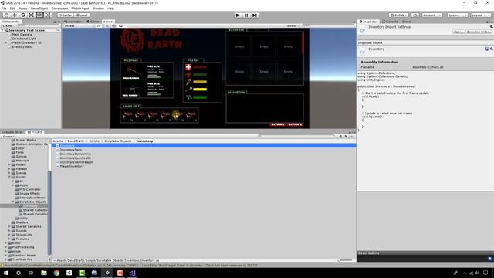The height and width of the screenshot is (278, 494).
Task: Click the Execution Order button
Action: point(479,32)
